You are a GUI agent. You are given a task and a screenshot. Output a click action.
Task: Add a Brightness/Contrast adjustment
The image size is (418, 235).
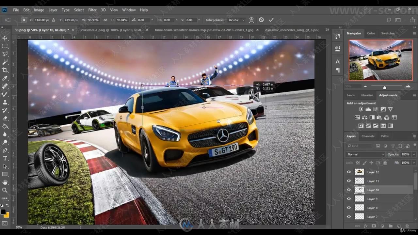click(x=361, y=109)
